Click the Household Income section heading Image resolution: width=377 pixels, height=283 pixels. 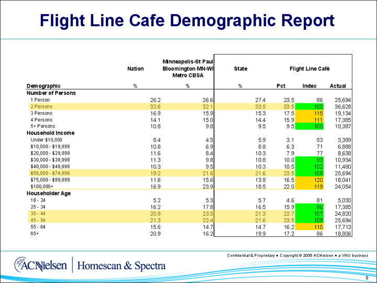(49, 133)
